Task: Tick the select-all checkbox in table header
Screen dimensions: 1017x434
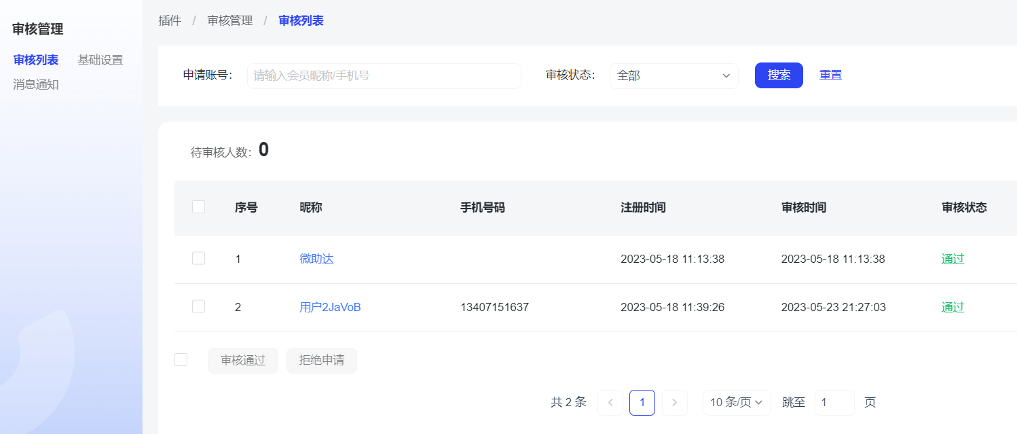Action: tap(199, 207)
